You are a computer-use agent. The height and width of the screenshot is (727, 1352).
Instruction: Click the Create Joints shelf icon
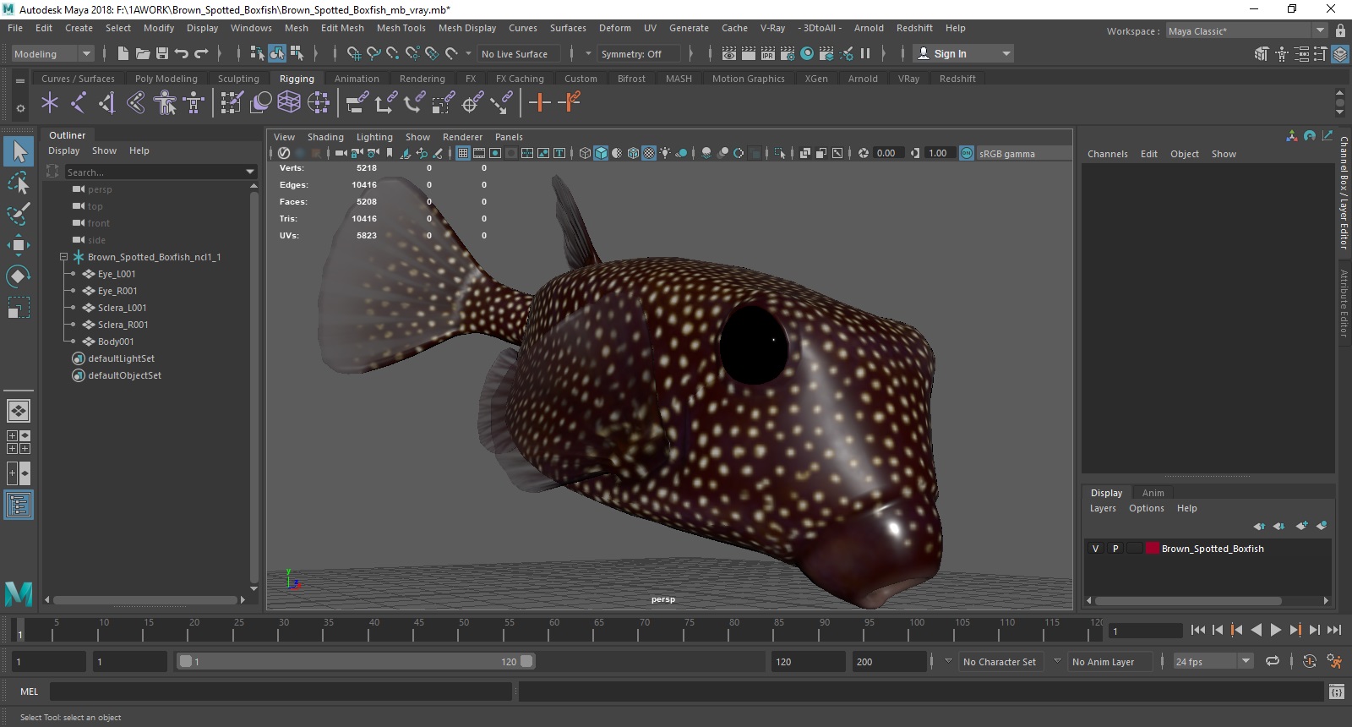coord(79,103)
